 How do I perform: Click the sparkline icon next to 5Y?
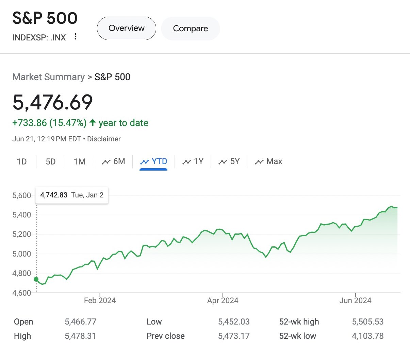coord(223,161)
